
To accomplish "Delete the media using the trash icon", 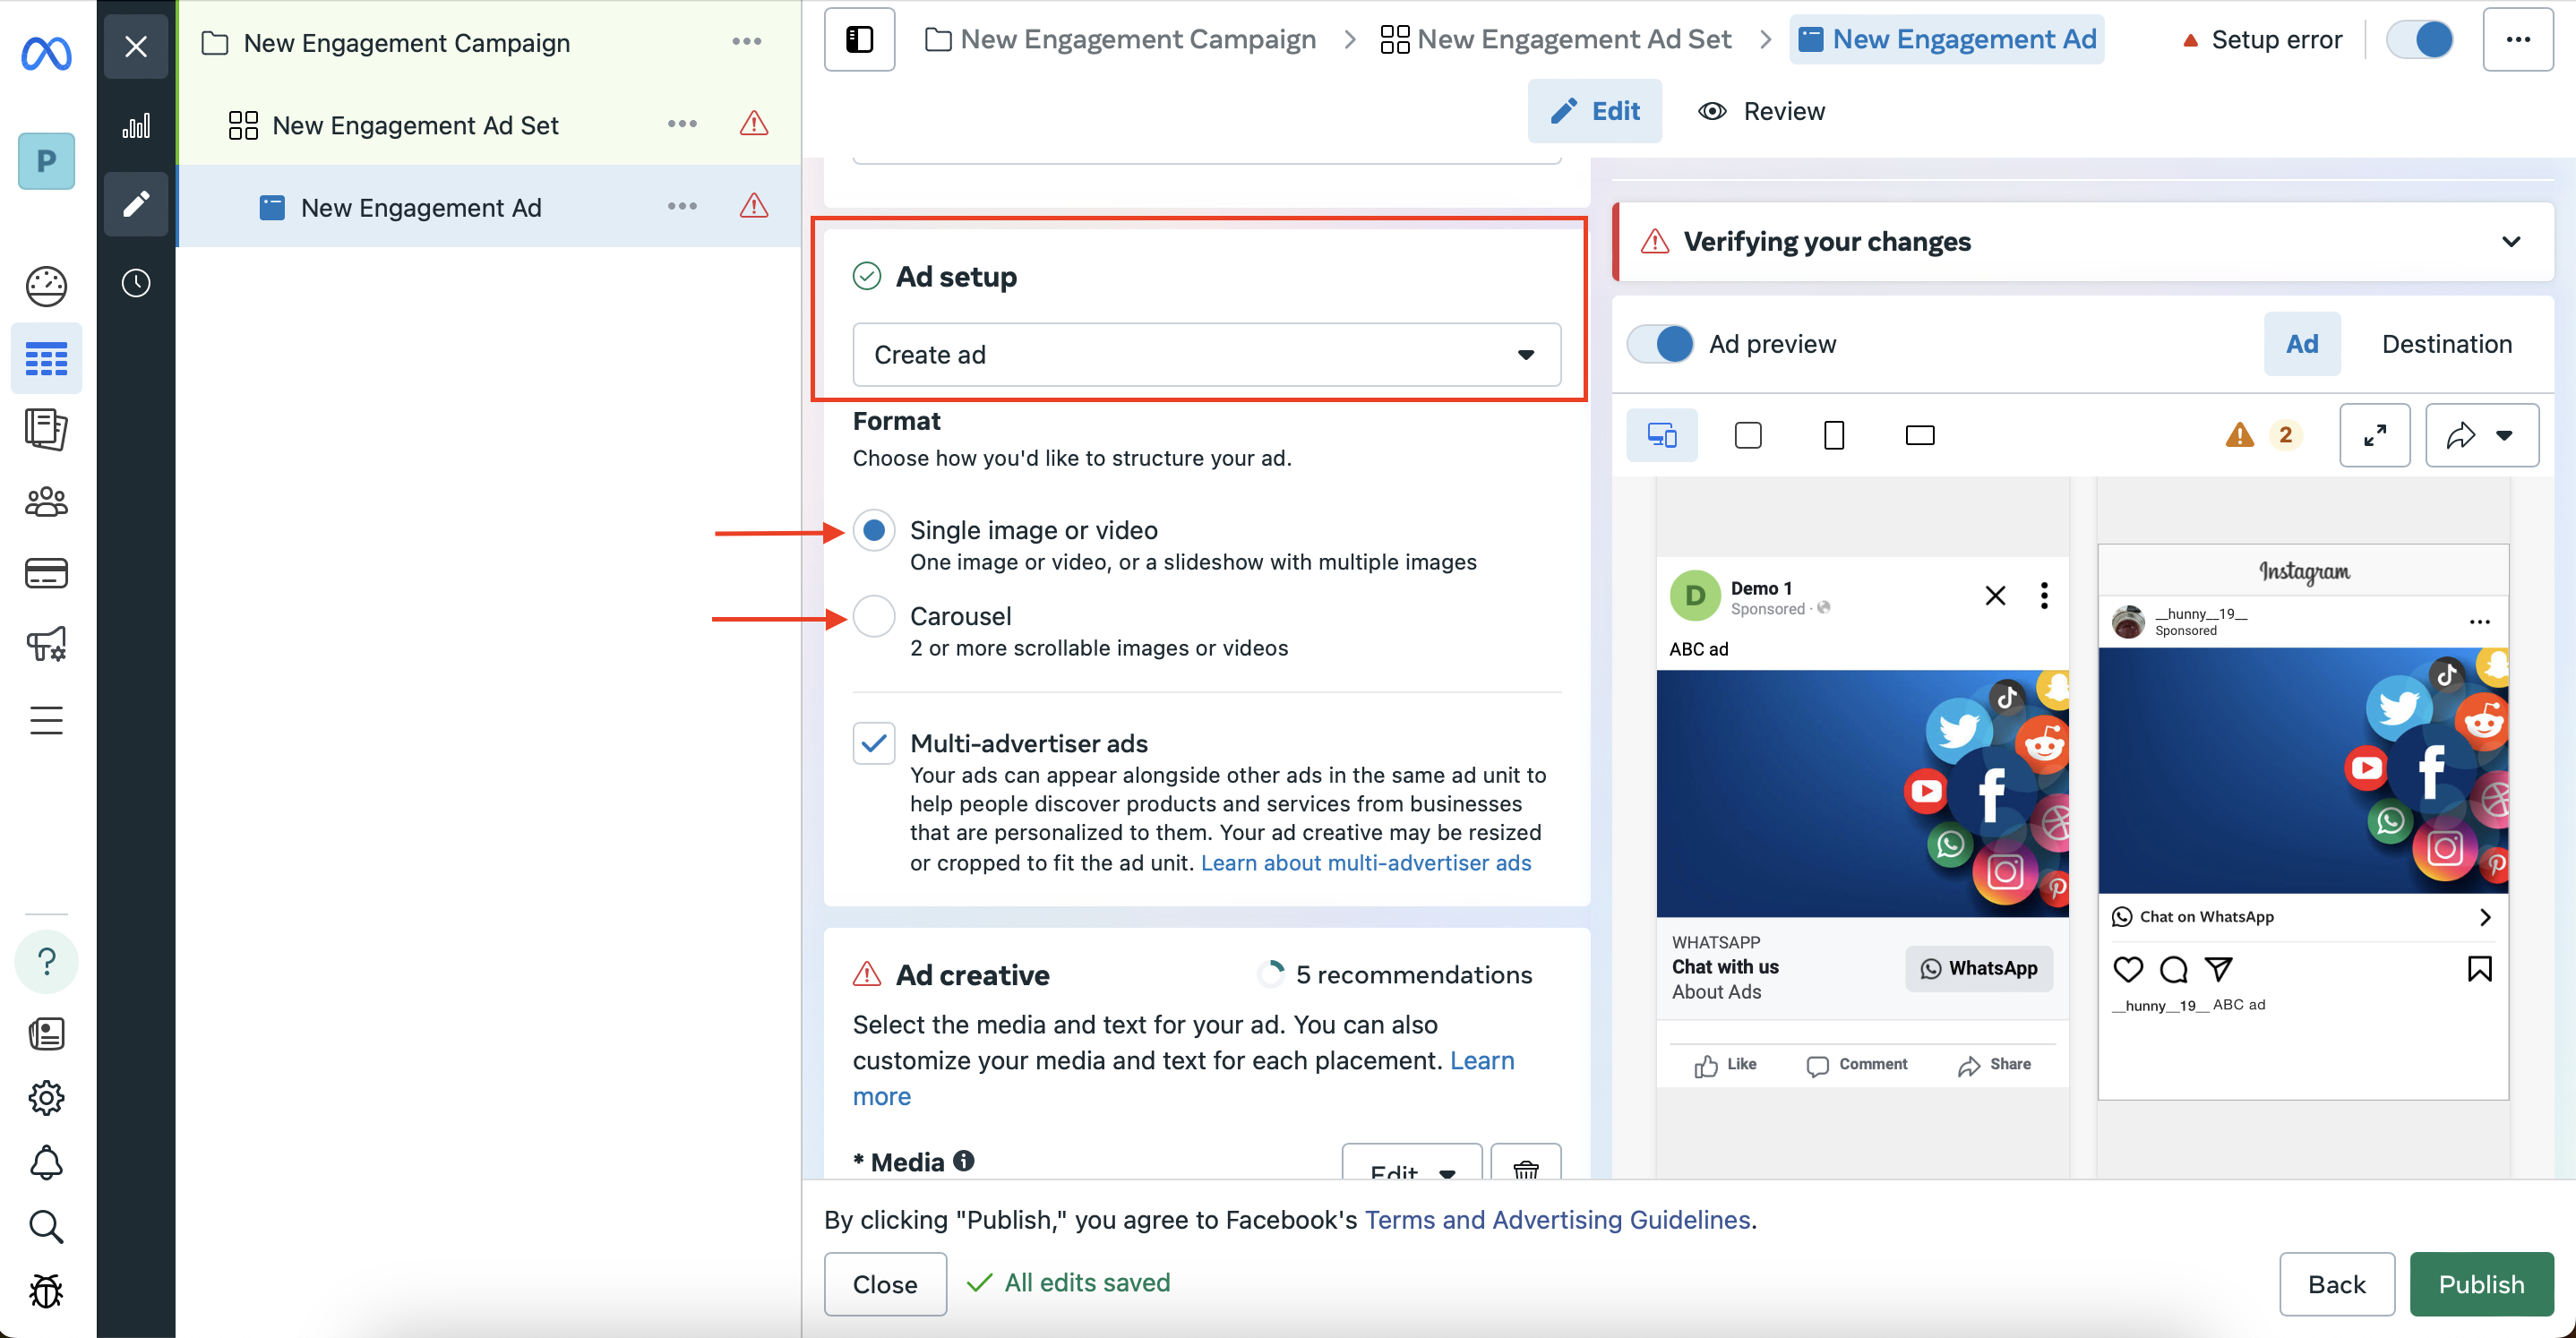I will tap(1526, 1164).
